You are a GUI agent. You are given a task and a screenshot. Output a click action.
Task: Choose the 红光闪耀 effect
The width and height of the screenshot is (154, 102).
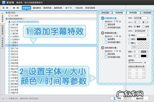pyautogui.click(x=9, y=31)
